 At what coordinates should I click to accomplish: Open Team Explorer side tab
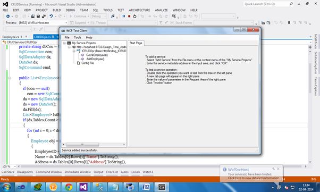tap(316, 86)
